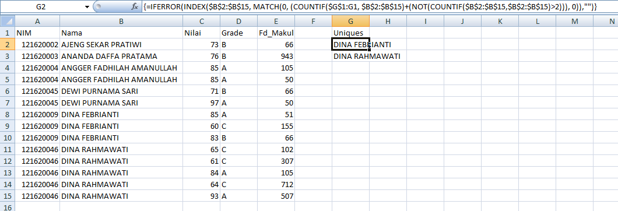Select column B header
This screenshot has width=618, height=211.
point(121,22)
